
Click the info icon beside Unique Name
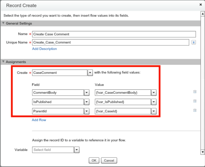coord(193,42)
